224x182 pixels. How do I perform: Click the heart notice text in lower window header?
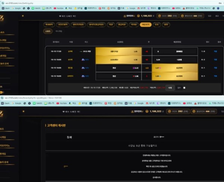[71, 112]
